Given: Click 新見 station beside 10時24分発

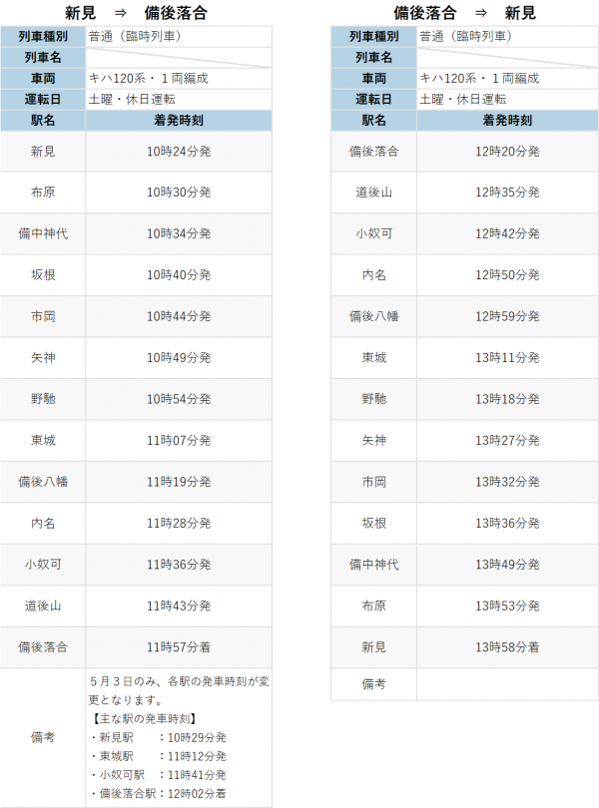Looking at the screenshot, I should tap(43, 152).
